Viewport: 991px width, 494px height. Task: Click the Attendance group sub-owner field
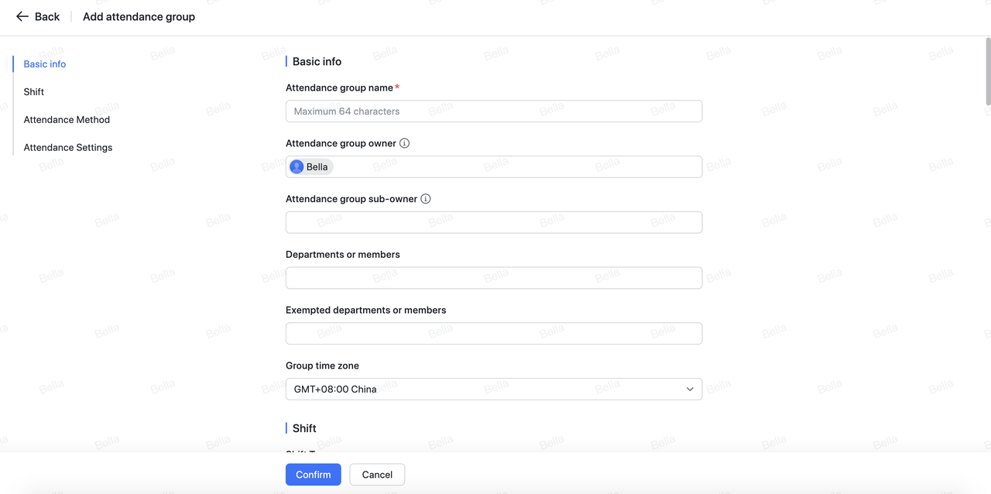494,222
